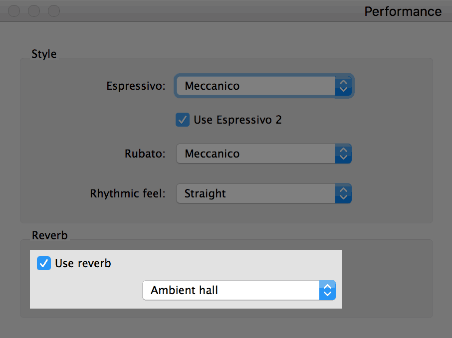
Task: Click the Performance window title
Action: tap(403, 11)
